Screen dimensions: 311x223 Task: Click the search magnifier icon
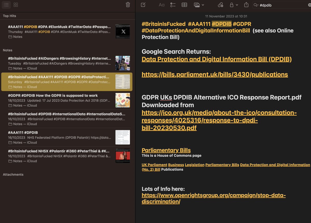pyautogui.click(x=256, y=5)
